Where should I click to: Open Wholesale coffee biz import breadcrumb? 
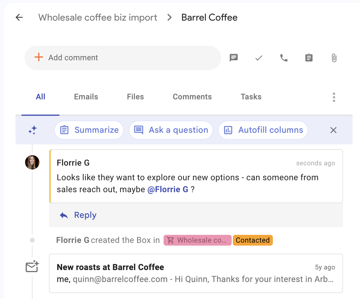click(x=98, y=18)
